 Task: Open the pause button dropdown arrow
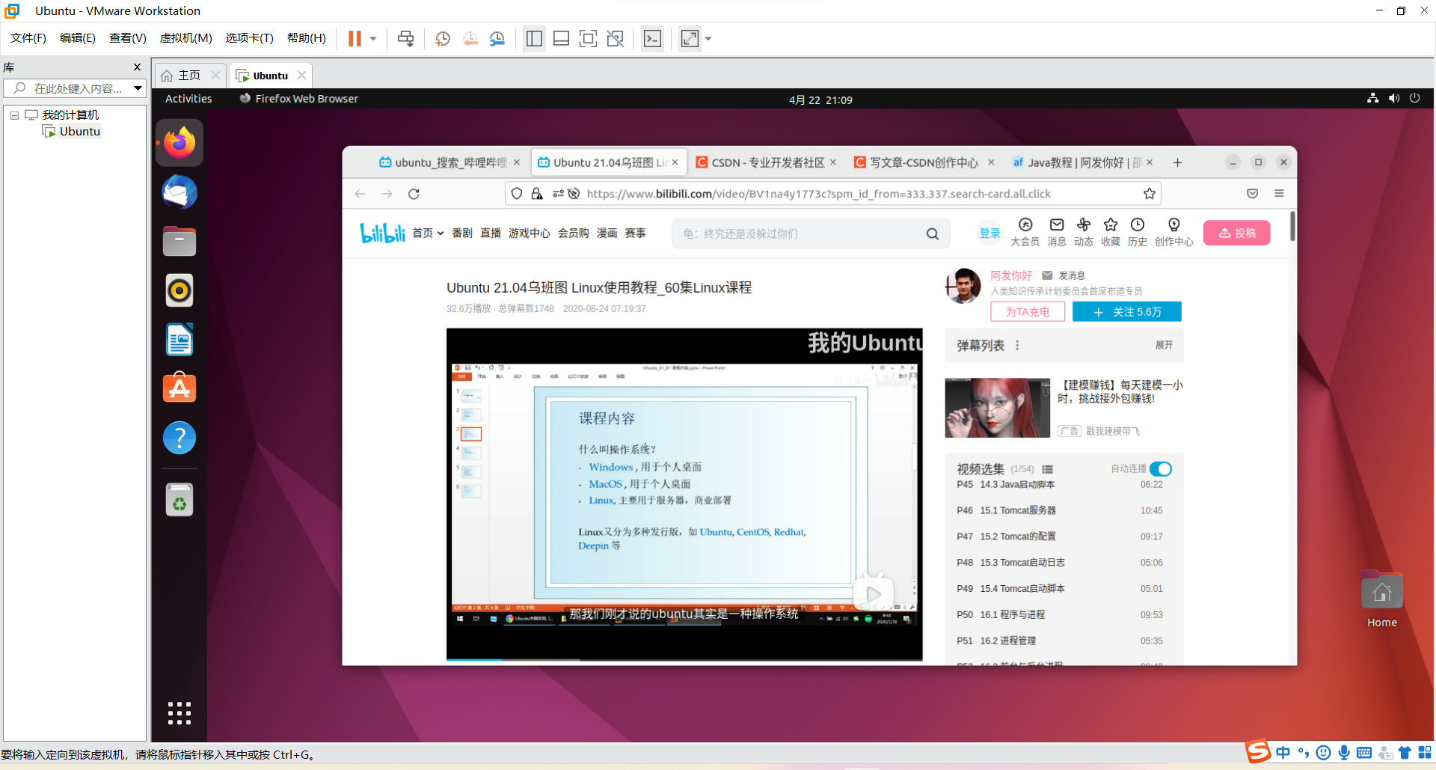(372, 38)
